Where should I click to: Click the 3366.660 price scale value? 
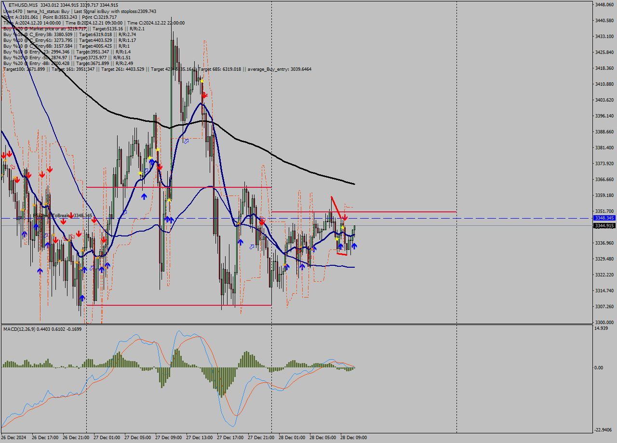[x=604, y=179]
